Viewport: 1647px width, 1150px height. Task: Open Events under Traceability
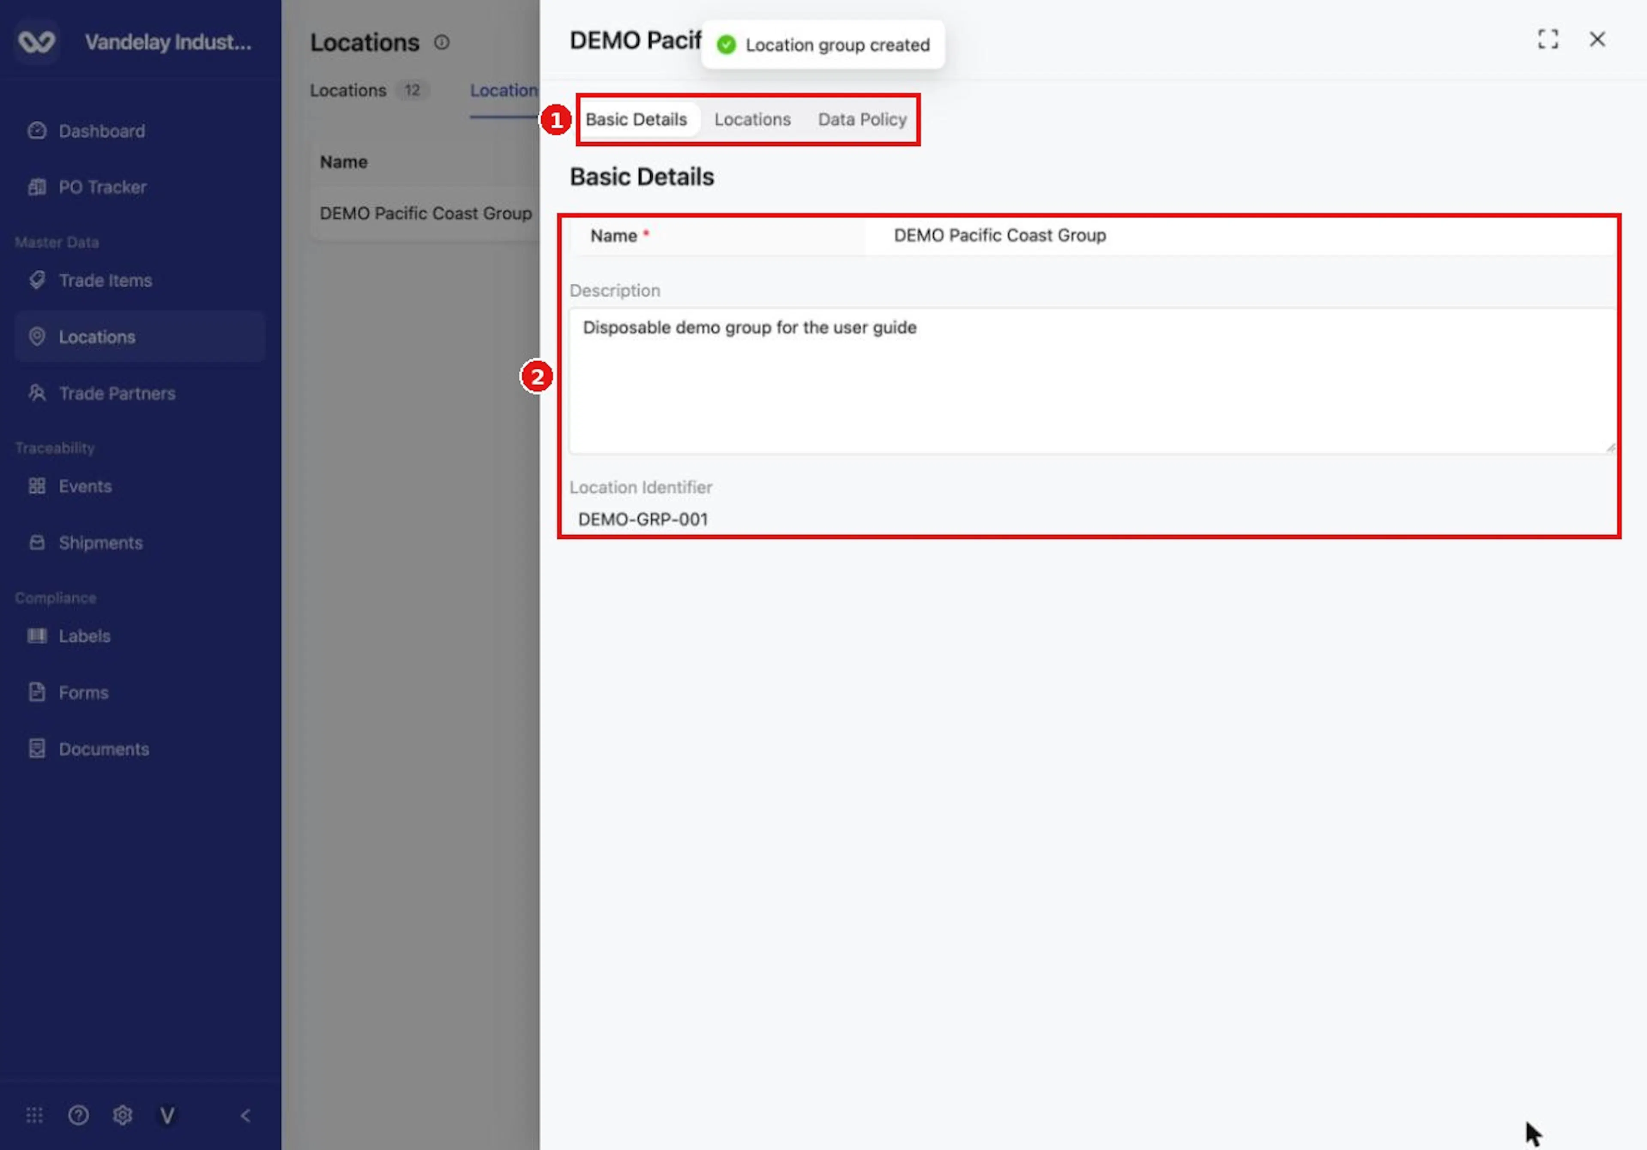[x=140, y=486]
